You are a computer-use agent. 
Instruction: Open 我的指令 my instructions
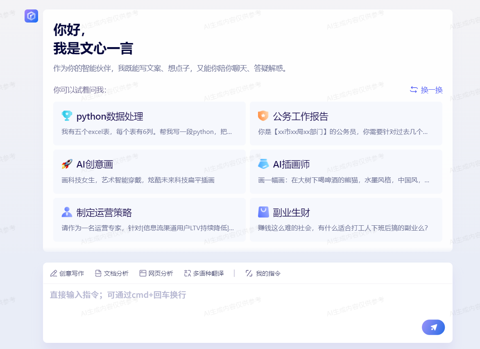(263, 273)
